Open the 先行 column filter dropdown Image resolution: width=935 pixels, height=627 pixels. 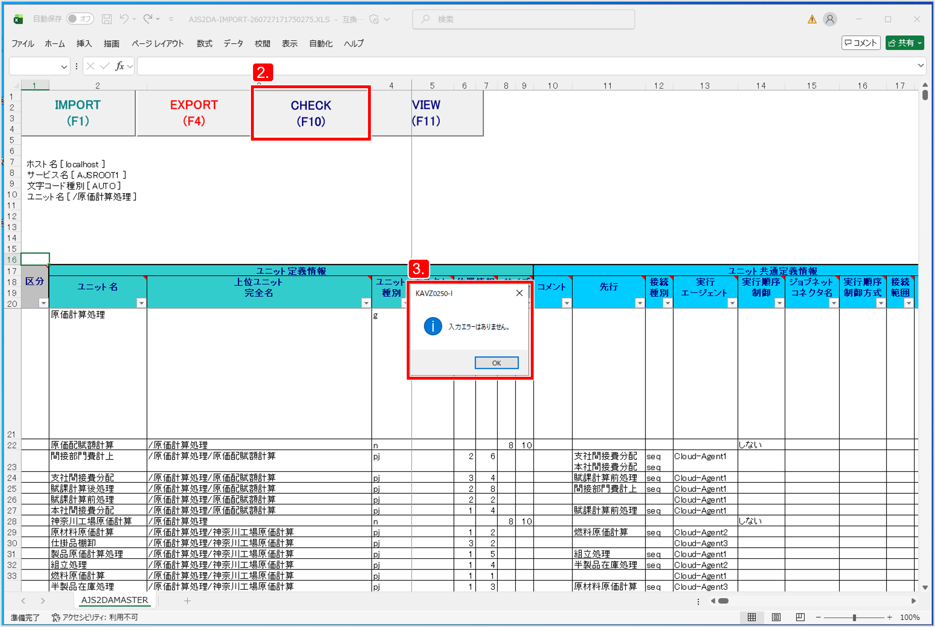(640, 303)
